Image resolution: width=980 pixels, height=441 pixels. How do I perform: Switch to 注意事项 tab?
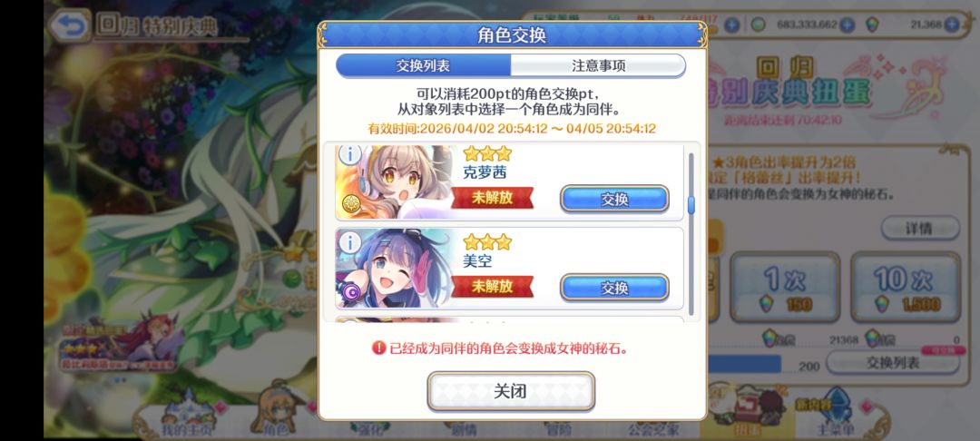[x=598, y=65]
